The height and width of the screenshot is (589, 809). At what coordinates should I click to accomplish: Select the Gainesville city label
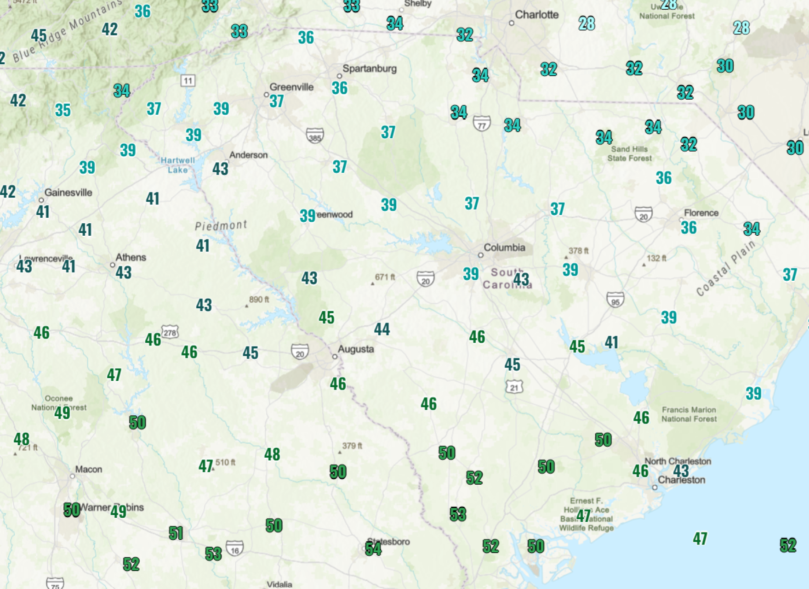point(68,193)
